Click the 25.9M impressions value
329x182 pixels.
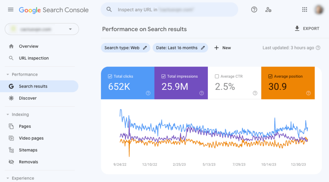tap(175, 87)
